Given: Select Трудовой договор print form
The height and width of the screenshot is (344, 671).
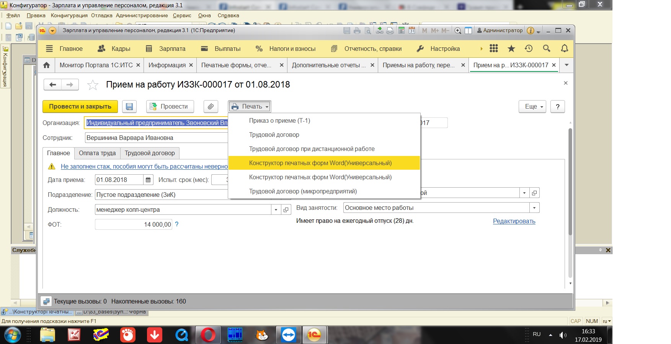Looking at the screenshot, I should click(324, 135).
